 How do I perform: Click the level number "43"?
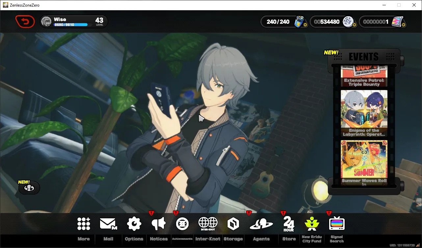click(x=99, y=20)
